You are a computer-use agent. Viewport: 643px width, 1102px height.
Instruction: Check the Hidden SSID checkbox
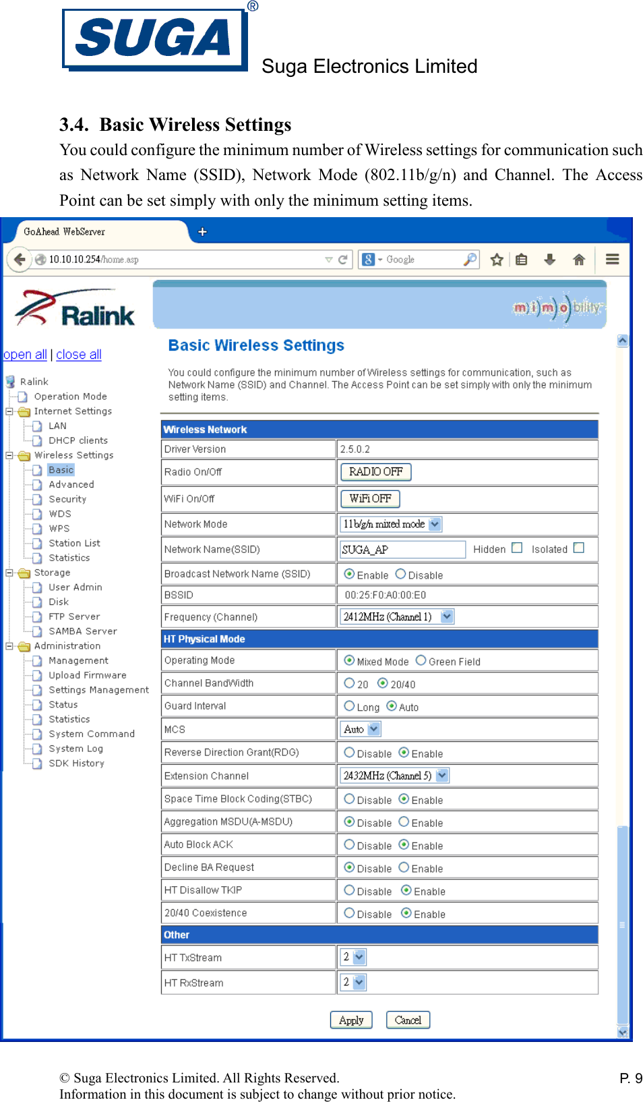[517, 548]
